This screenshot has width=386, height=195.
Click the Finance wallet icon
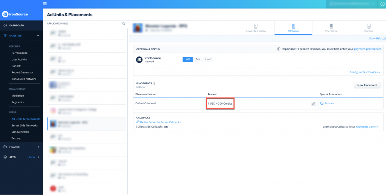click(x=5, y=147)
